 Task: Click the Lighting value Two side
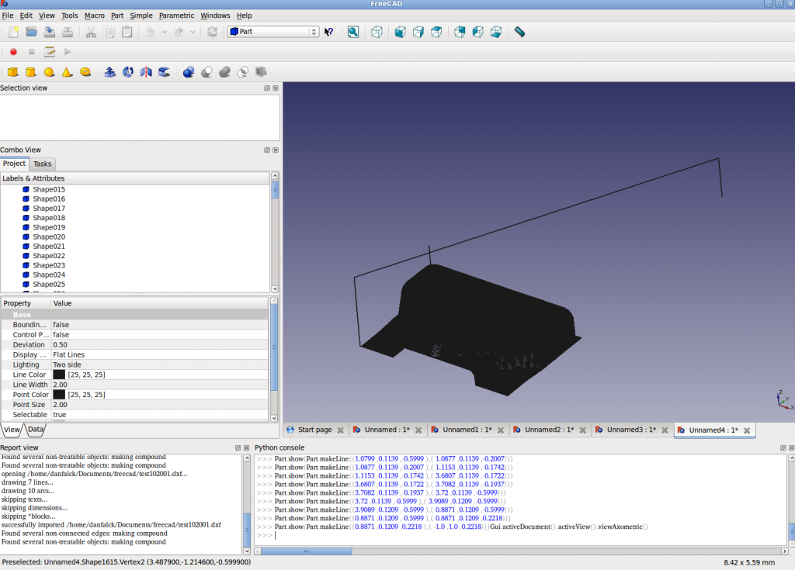click(x=67, y=364)
